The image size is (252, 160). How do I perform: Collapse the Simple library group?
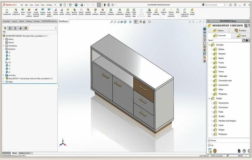tap(209, 98)
